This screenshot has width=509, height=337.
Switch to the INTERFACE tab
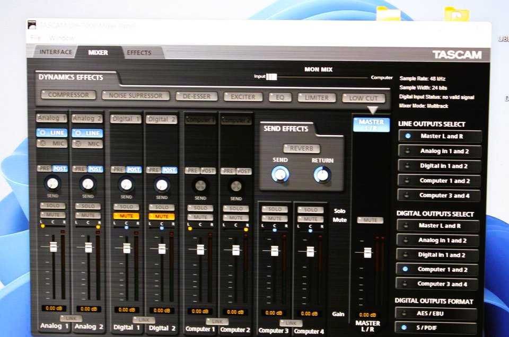click(x=56, y=52)
